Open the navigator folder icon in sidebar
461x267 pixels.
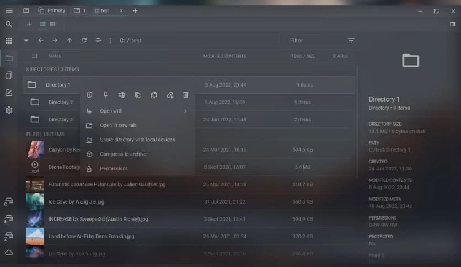(x=9, y=58)
